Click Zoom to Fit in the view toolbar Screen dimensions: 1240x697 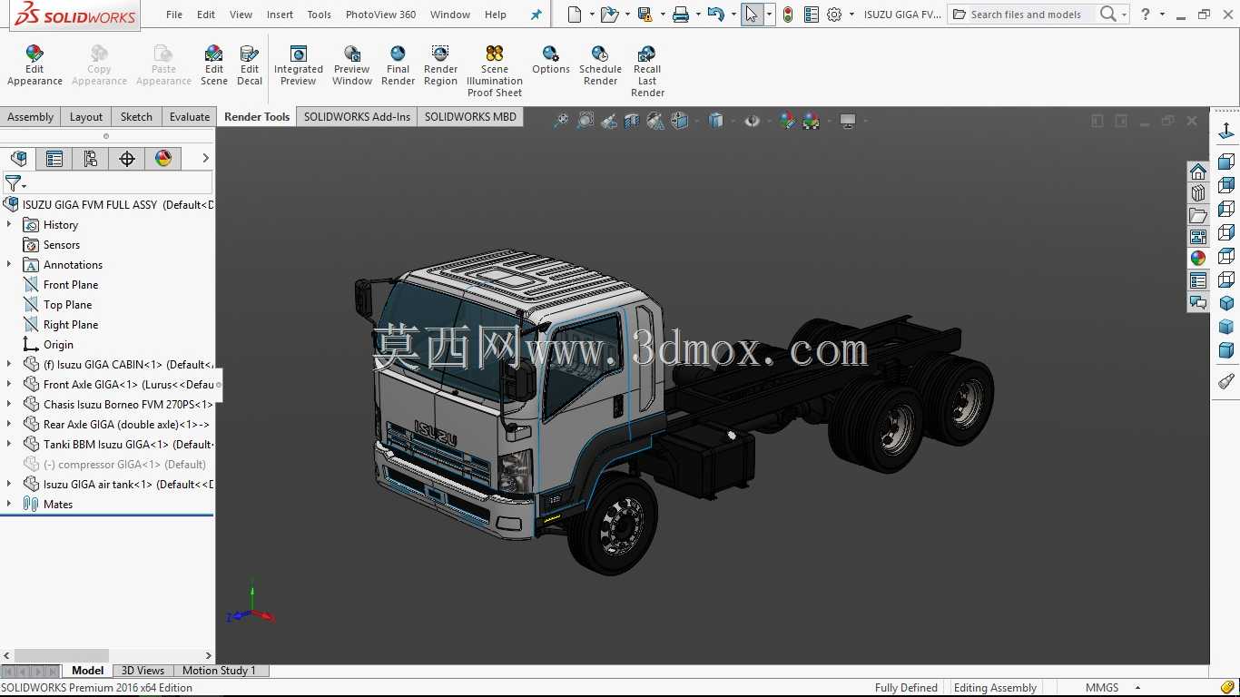[562, 121]
